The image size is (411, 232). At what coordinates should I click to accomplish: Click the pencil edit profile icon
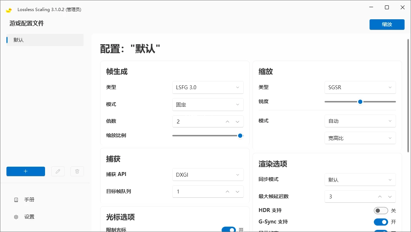(58, 171)
